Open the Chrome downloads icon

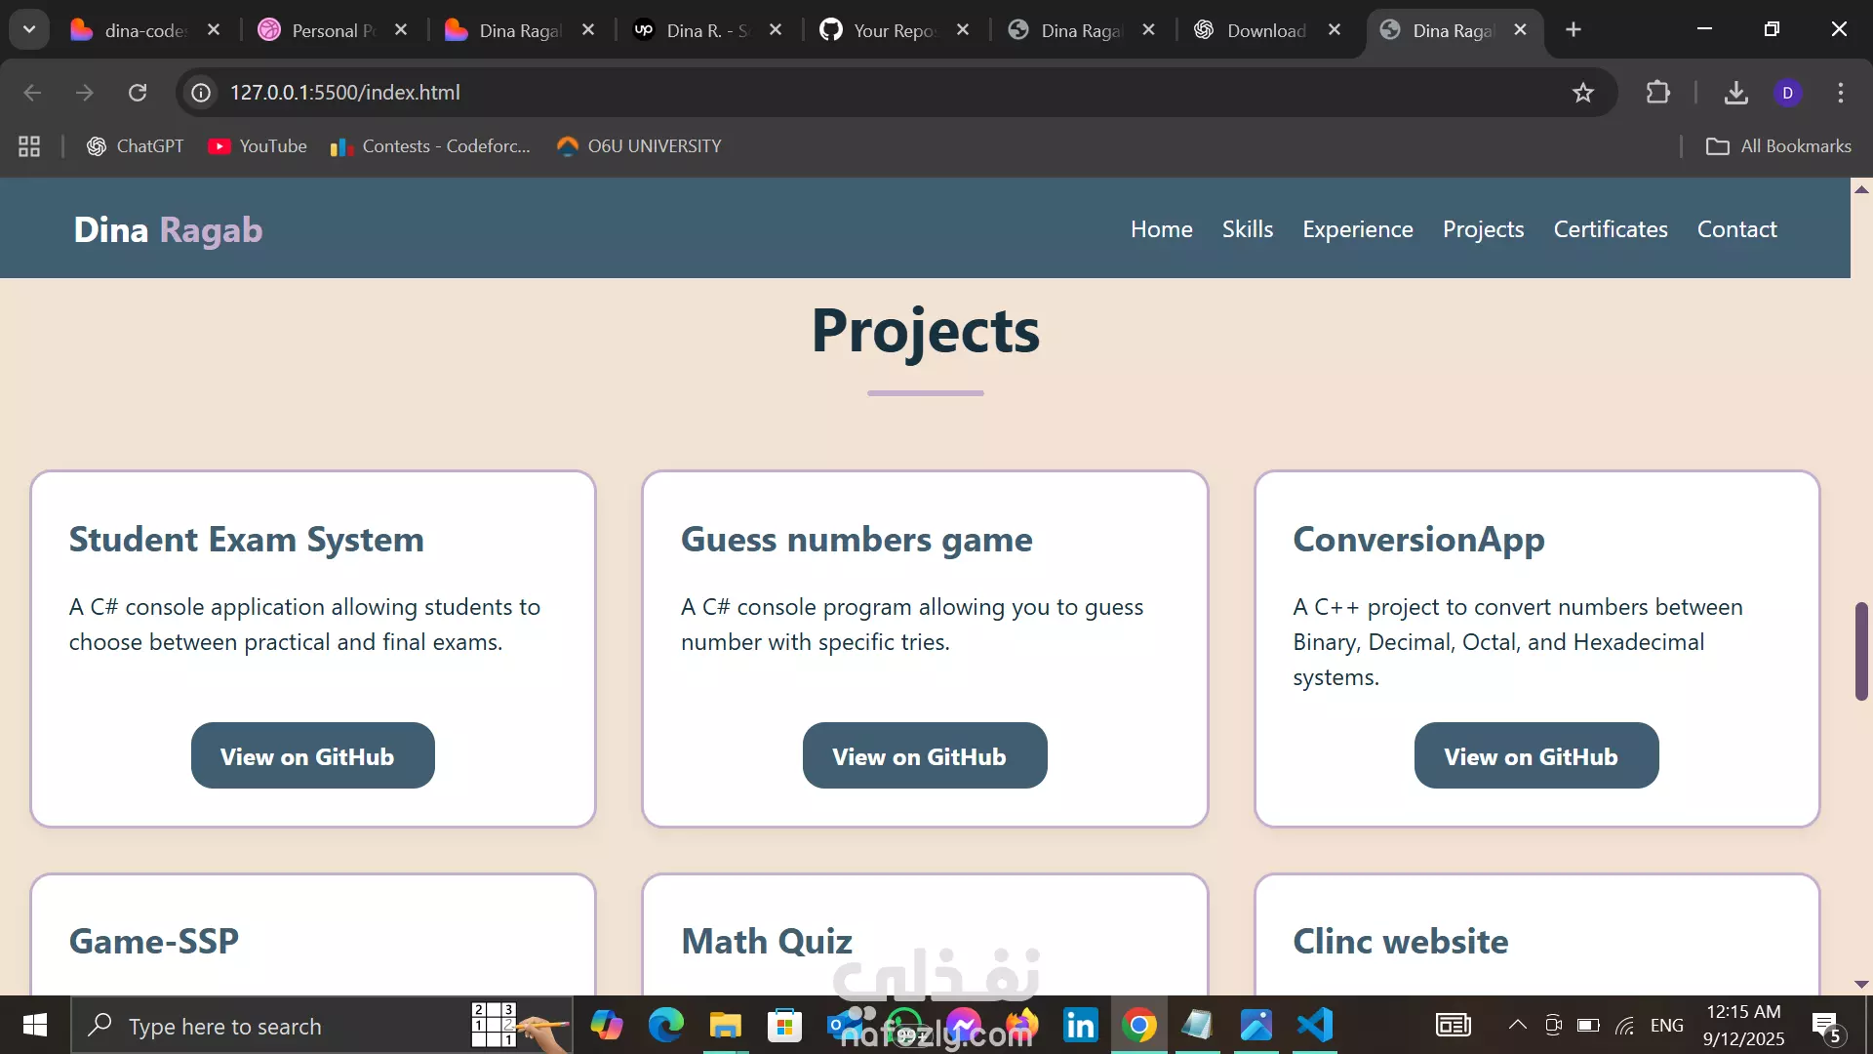1735,93
